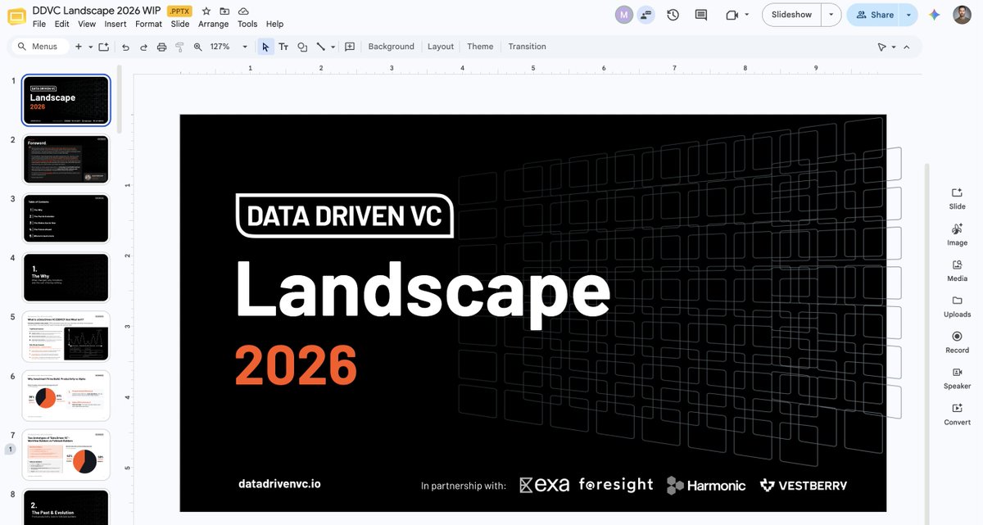Open the Tools menu

tap(247, 25)
